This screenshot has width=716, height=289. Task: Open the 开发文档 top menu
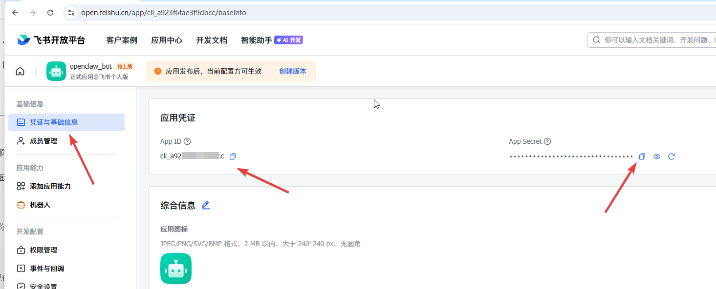click(x=212, y=40)
